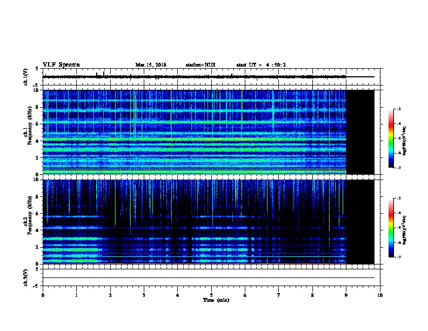Click the black no-data block in ch.2 spectrogram
Screen dimensions: 428x331
point(360,222)
